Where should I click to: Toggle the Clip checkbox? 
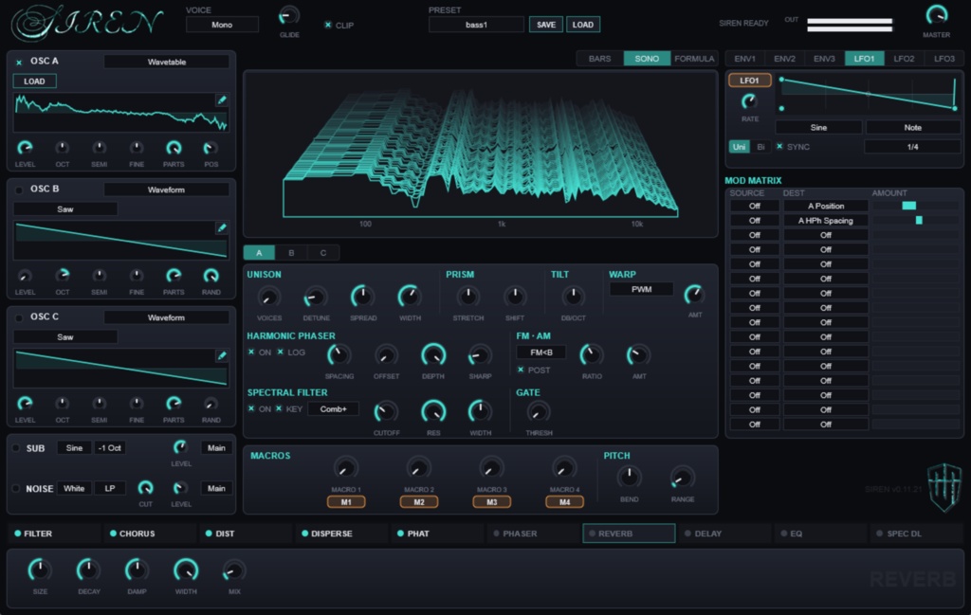327,25
